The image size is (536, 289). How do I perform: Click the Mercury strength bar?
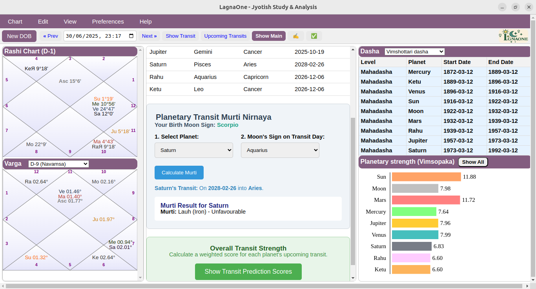(x=414, y=212)
